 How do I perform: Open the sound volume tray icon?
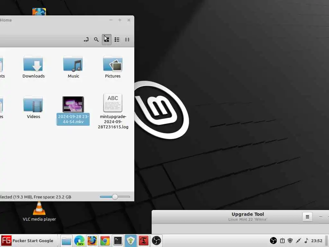point(306,241)
